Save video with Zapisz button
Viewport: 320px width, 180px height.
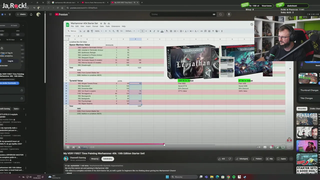click(281, 159)
